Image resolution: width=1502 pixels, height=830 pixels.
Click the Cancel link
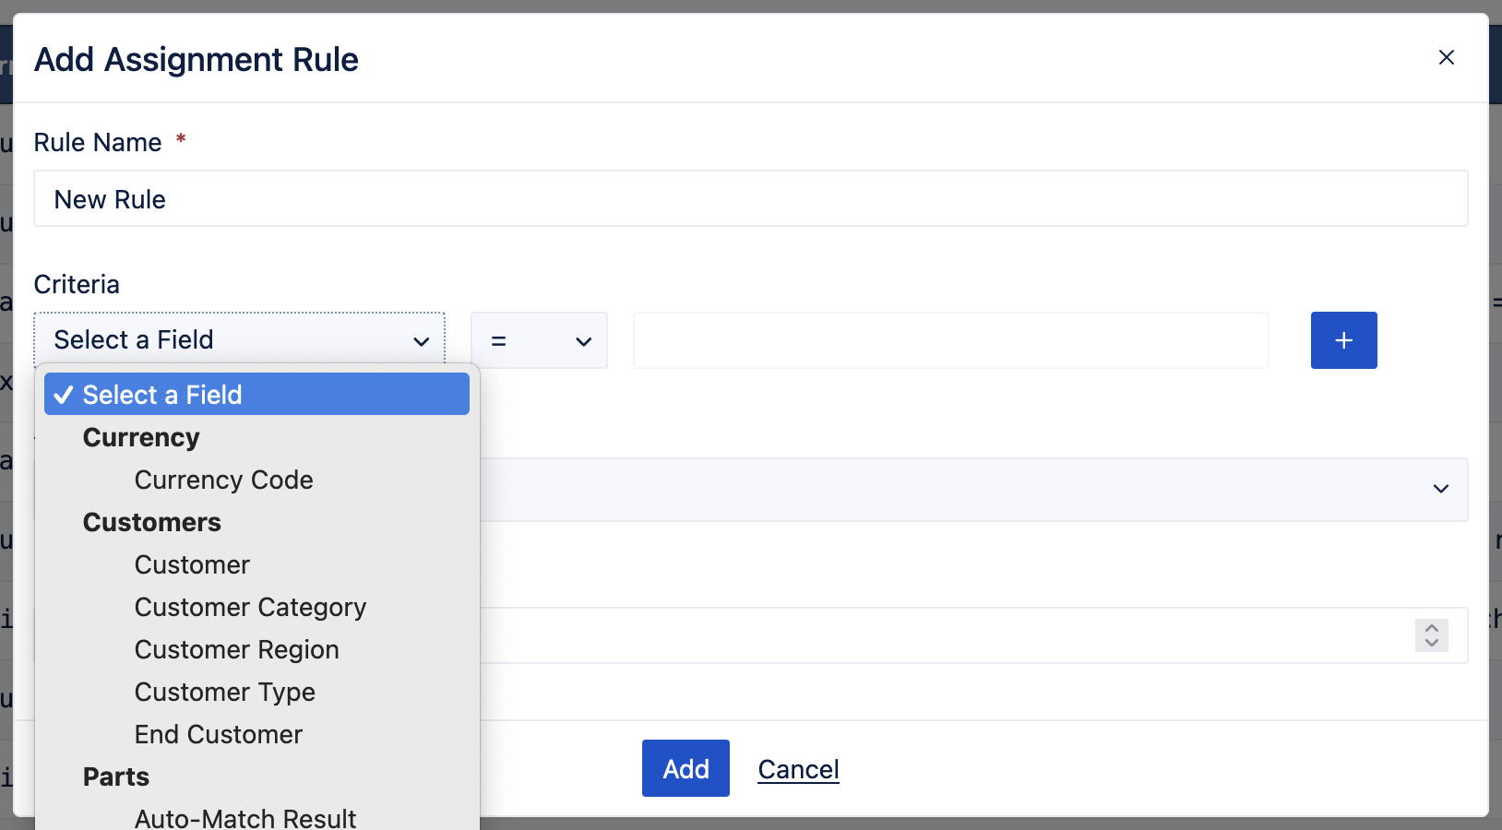click(x=798, y=769)
